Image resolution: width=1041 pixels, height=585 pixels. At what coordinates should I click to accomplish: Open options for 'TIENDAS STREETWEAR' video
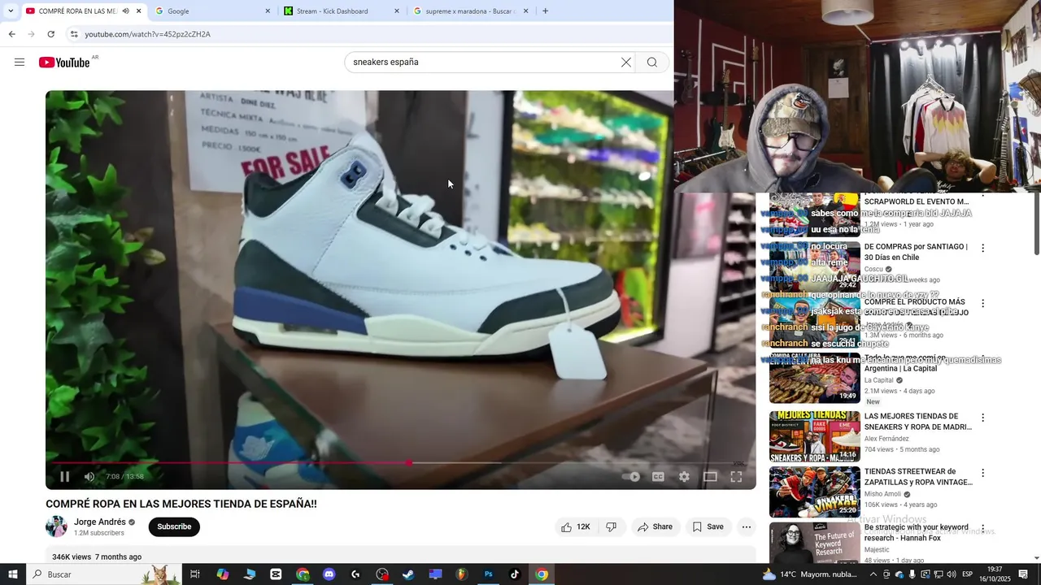tap(982, 473)
